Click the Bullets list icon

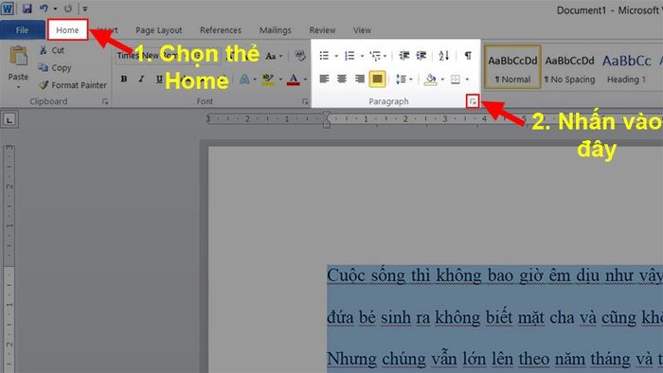pyautogui.click(x=324, y=56)
